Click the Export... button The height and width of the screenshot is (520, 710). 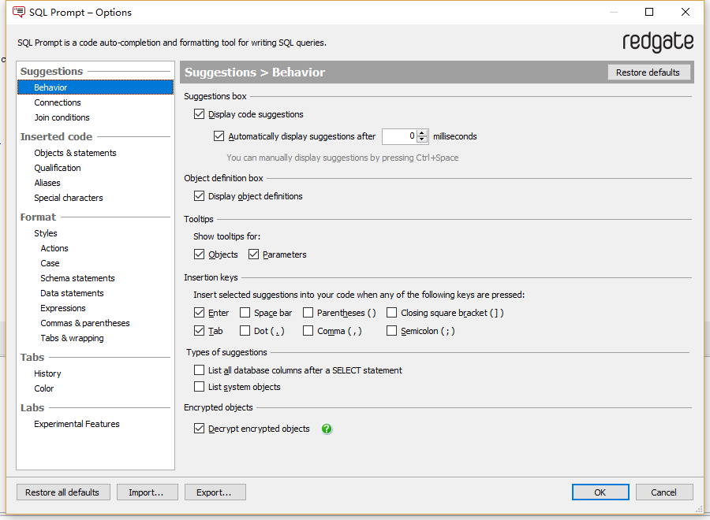coord(215,492)
